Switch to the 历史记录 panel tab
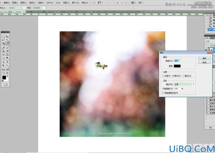The width and height of the screenshot is (215, 153). point(208,15)
